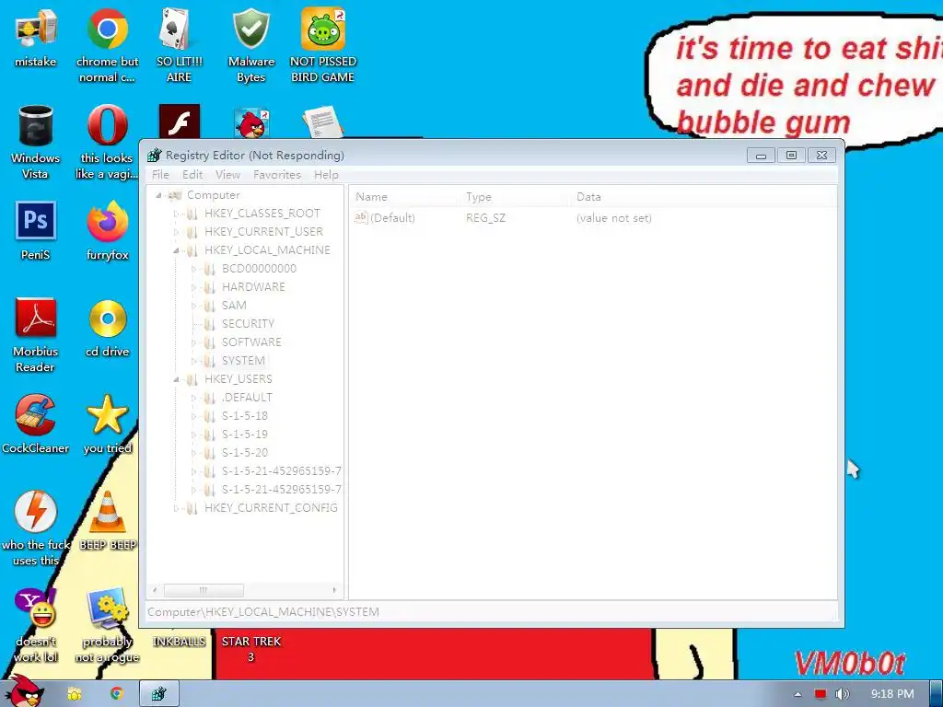Show hidden tray icons arrow
The width and height of the screenshot is (943, 707).
coord(797,694)
